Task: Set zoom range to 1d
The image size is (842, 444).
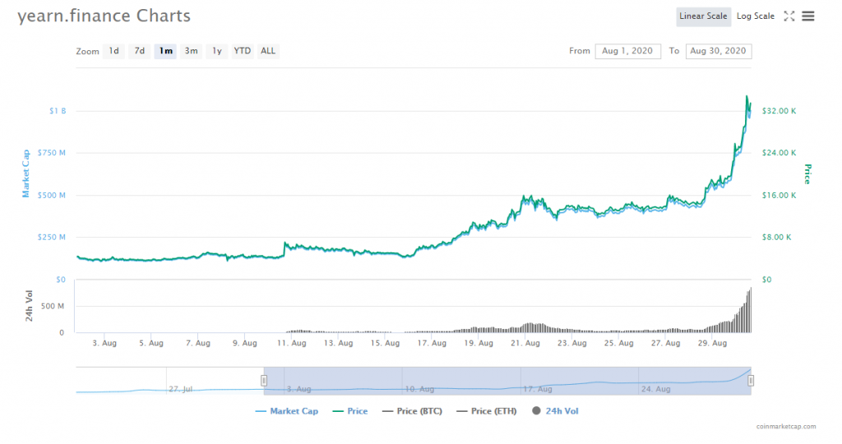Action: [113, 51]
